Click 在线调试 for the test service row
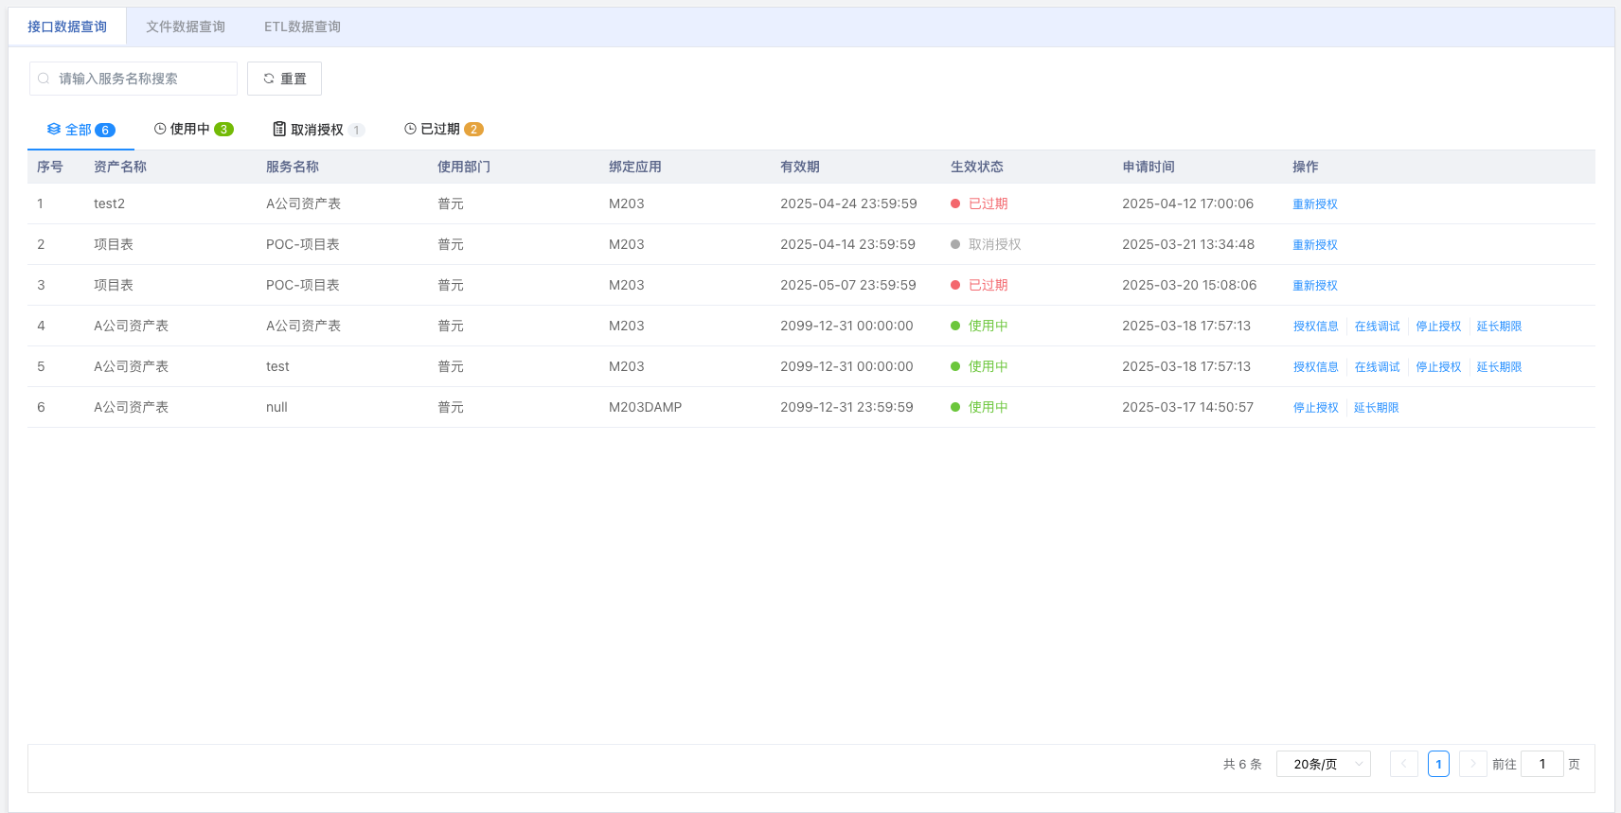The width and height of the screenshot is (1621, 813). [x=1377, y=367]
